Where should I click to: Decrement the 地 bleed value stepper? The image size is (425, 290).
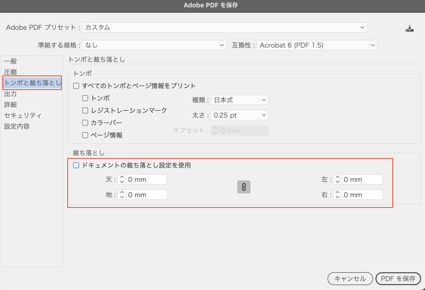tap(122, 196)
